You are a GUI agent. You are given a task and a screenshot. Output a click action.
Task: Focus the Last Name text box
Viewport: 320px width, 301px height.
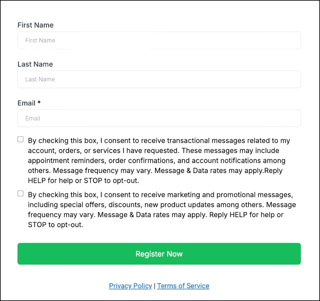tap(159, 79)
